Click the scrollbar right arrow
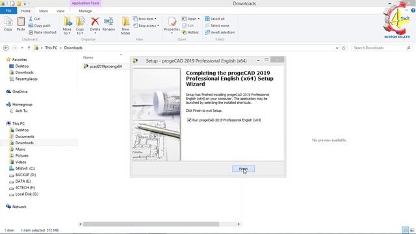This screenshot has width=416, height=234. pyautogui.click(x=239, y=224)
